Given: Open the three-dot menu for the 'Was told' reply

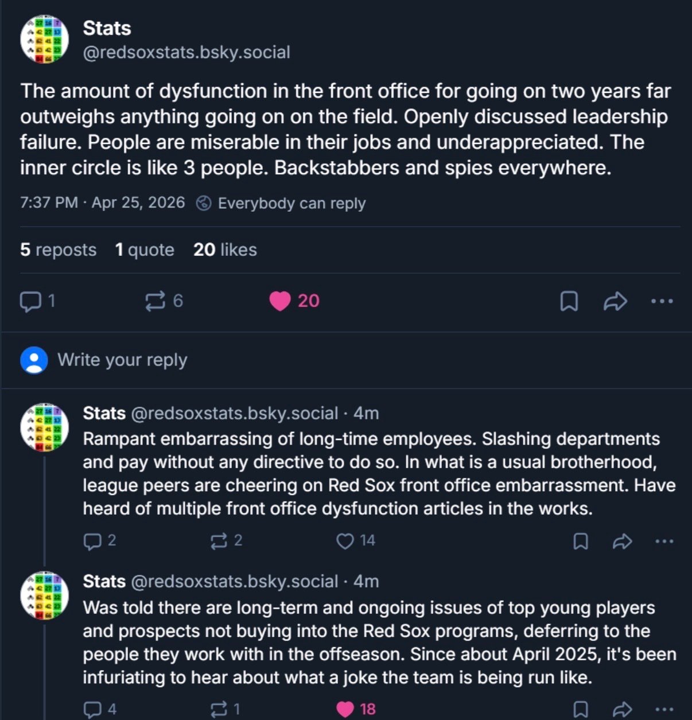Looking at the screenshot, I should click(664, 710).
